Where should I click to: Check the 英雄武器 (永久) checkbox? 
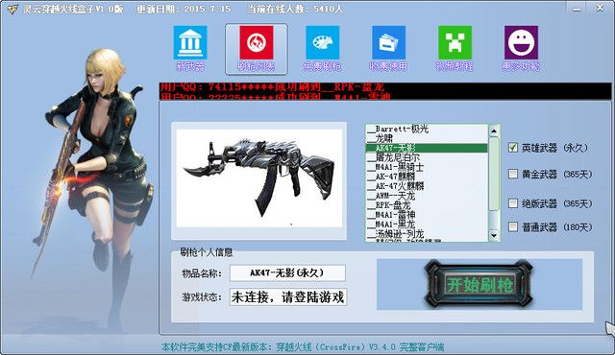point(512,147)
